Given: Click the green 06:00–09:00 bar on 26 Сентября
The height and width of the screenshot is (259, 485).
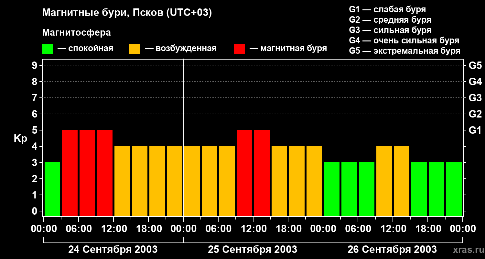Looking at the screenshot, I should tap(367, 189).
